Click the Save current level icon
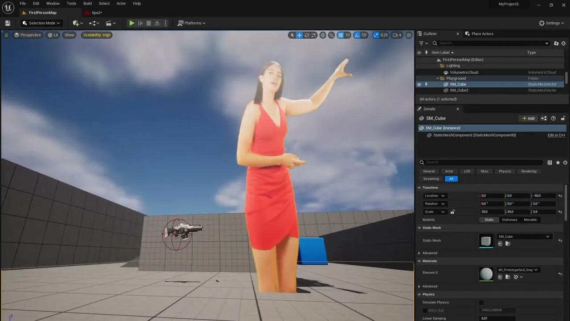 coord(8,23)
